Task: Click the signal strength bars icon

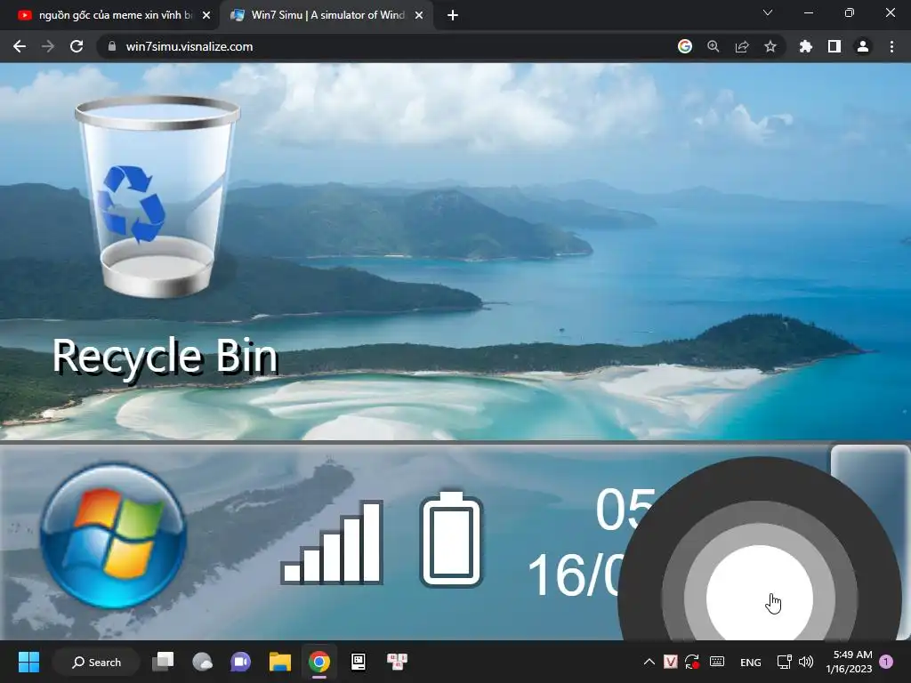Action: click(332, 542)
